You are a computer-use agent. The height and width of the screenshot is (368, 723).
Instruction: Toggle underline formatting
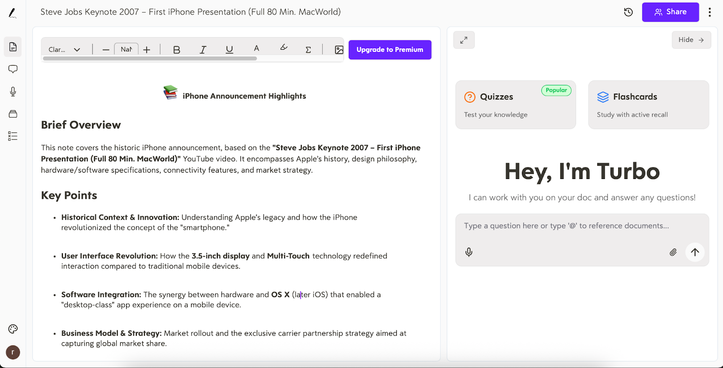230,50
